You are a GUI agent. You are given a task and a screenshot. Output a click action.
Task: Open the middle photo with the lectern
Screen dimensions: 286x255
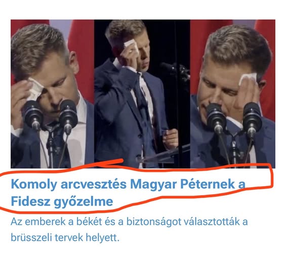tap(142, 94)
